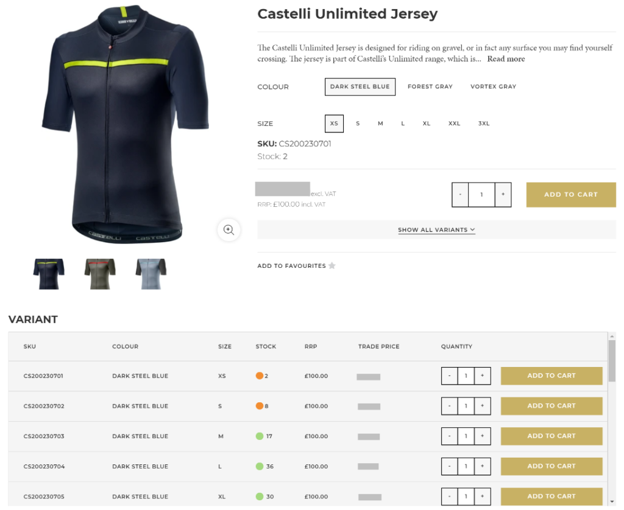Increase quantity for CS200230705 row

[x=483, y=497]
